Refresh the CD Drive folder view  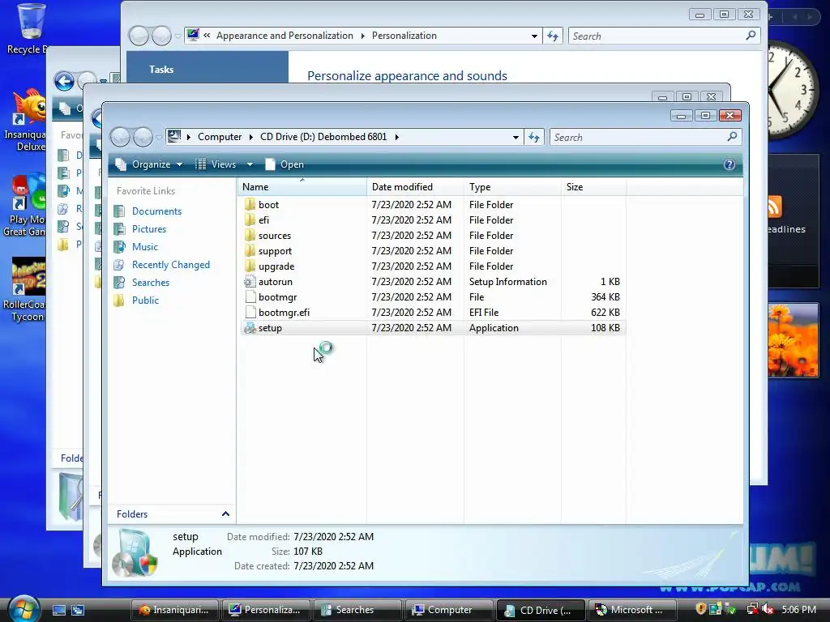click(534, 137)
